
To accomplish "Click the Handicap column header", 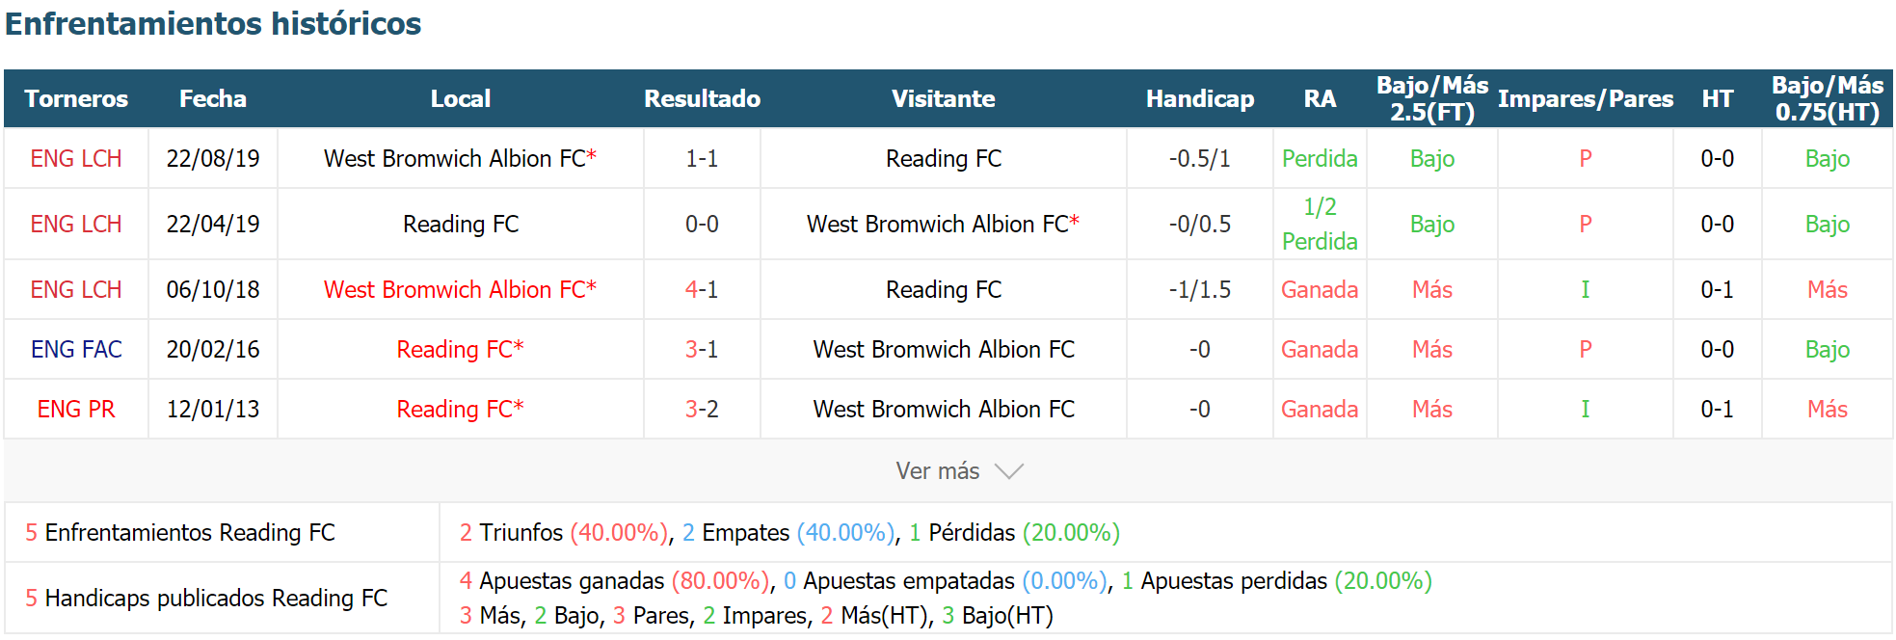I will [x=1199, y=99].
